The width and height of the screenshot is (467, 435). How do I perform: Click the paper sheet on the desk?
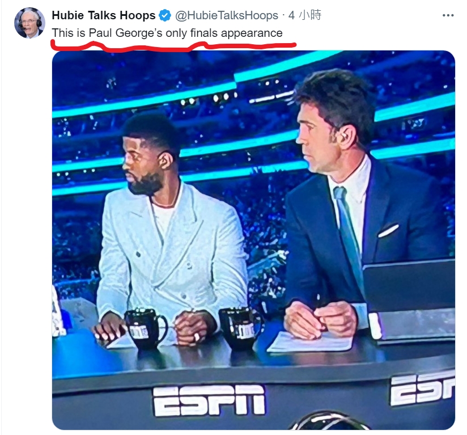[x=309, y=341]
